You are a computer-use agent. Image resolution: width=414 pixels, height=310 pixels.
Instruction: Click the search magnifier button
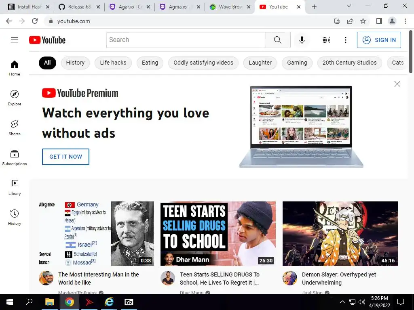click(277, 40)
